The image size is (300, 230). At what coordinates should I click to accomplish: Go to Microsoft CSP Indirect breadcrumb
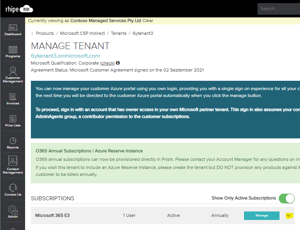point(83,33)
